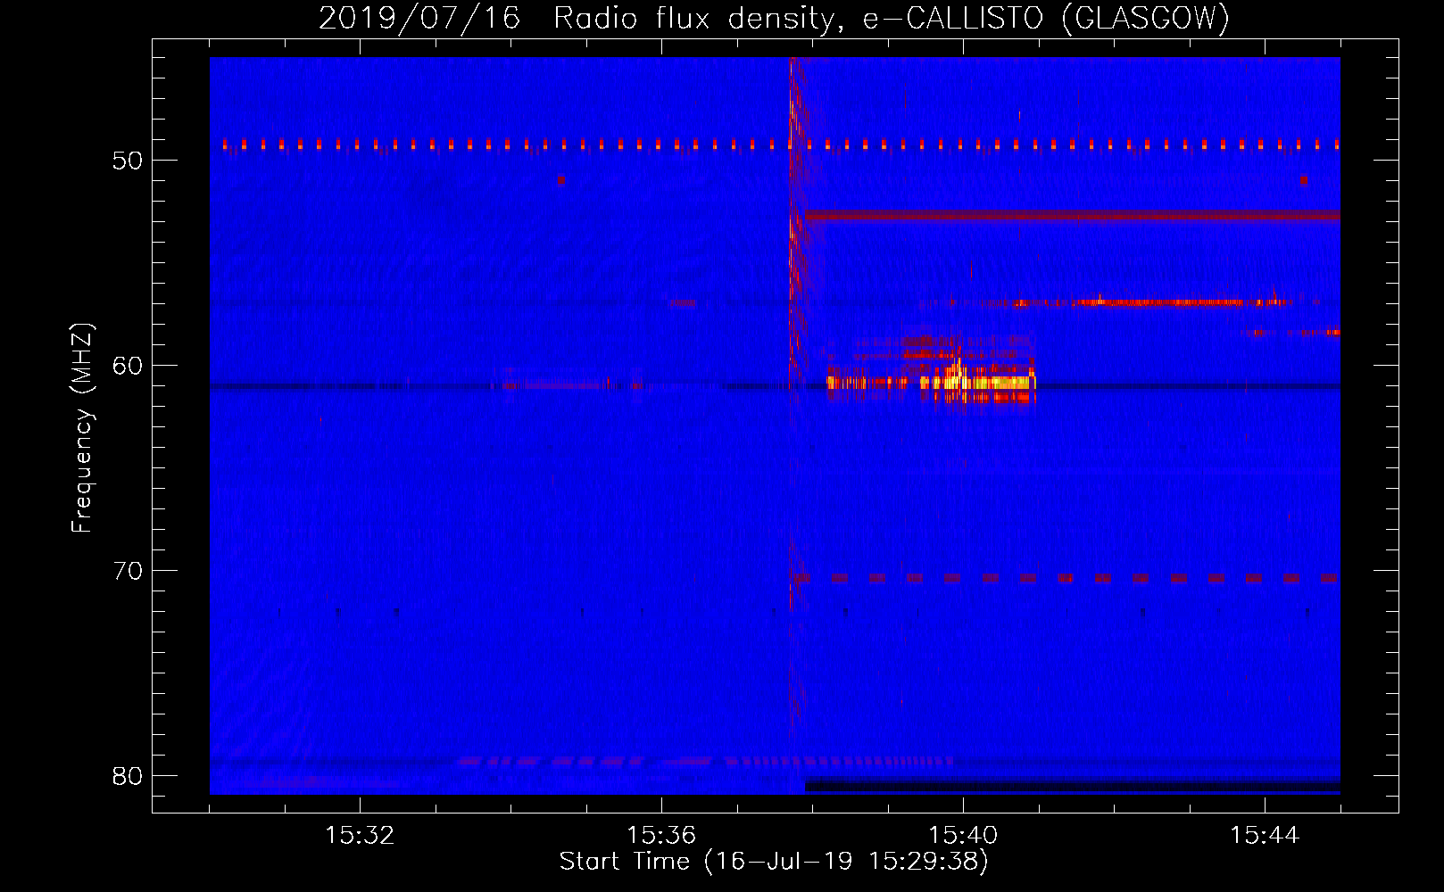Click the 70 frequency tick label

coord(128,571)
